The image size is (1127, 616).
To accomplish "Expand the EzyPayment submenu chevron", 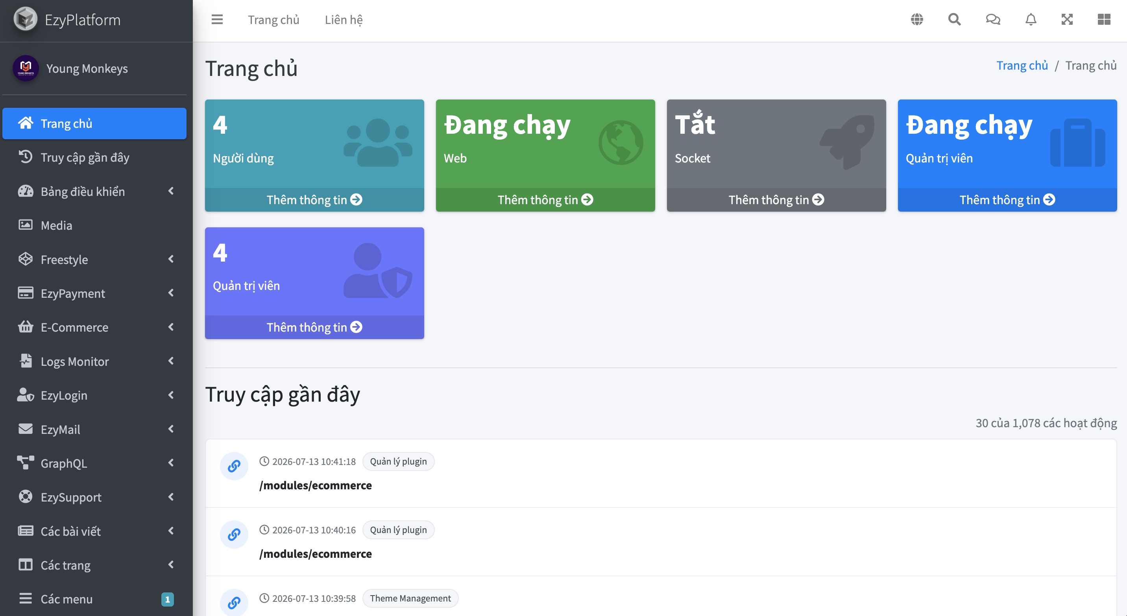I will pos(171,293).
